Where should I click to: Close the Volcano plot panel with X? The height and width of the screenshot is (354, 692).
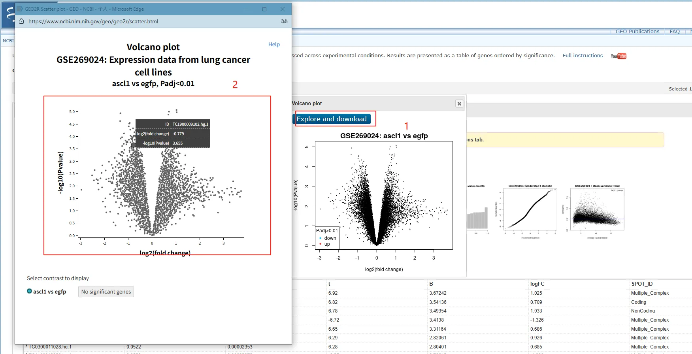tap(459, 104)
